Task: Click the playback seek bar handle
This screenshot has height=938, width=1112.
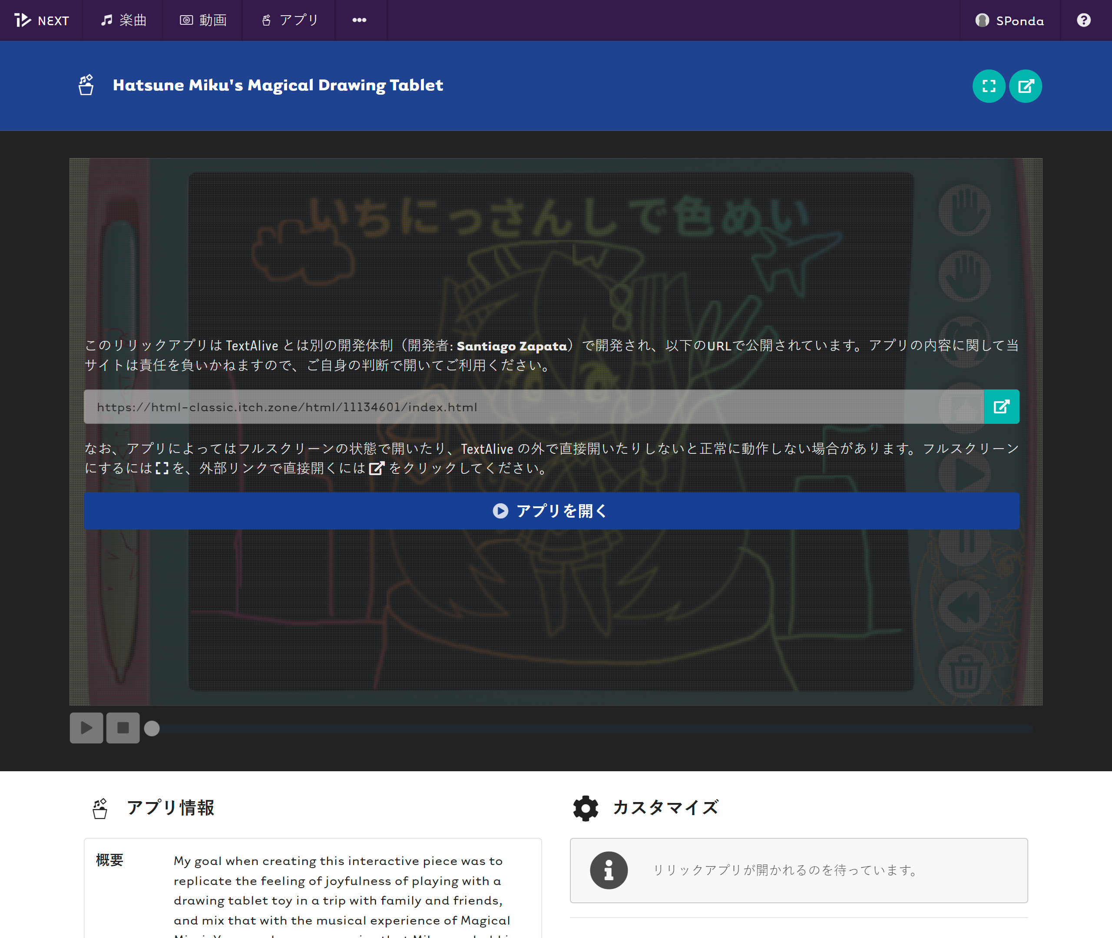Action: click(x=152, y=728)
